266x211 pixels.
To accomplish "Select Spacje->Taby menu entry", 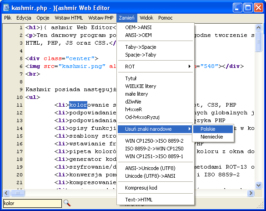I will 155,55.
